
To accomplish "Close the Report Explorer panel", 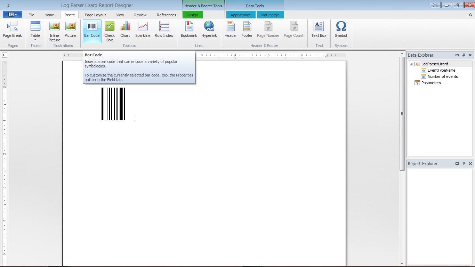I will click(470, 163).
